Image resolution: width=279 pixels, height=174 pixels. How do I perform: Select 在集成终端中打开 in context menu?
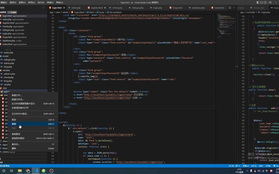[33, 108]
